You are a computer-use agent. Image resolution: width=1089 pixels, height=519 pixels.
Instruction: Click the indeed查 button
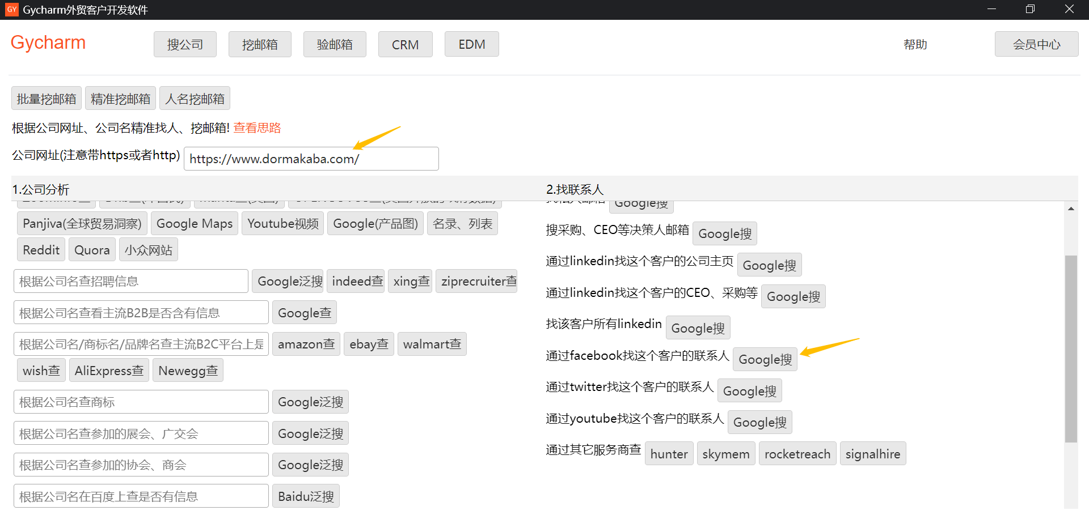[x=356, y=281]
